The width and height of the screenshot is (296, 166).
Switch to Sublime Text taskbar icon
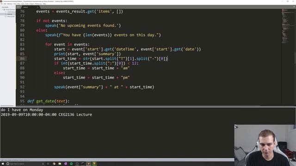[x=88, y=164]
